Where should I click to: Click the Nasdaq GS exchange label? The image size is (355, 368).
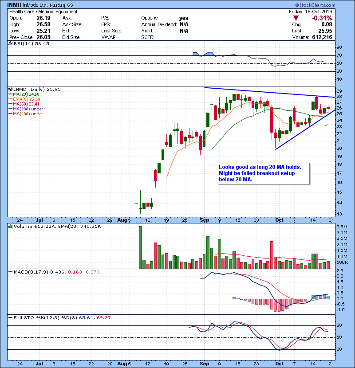tap(61, 5)
